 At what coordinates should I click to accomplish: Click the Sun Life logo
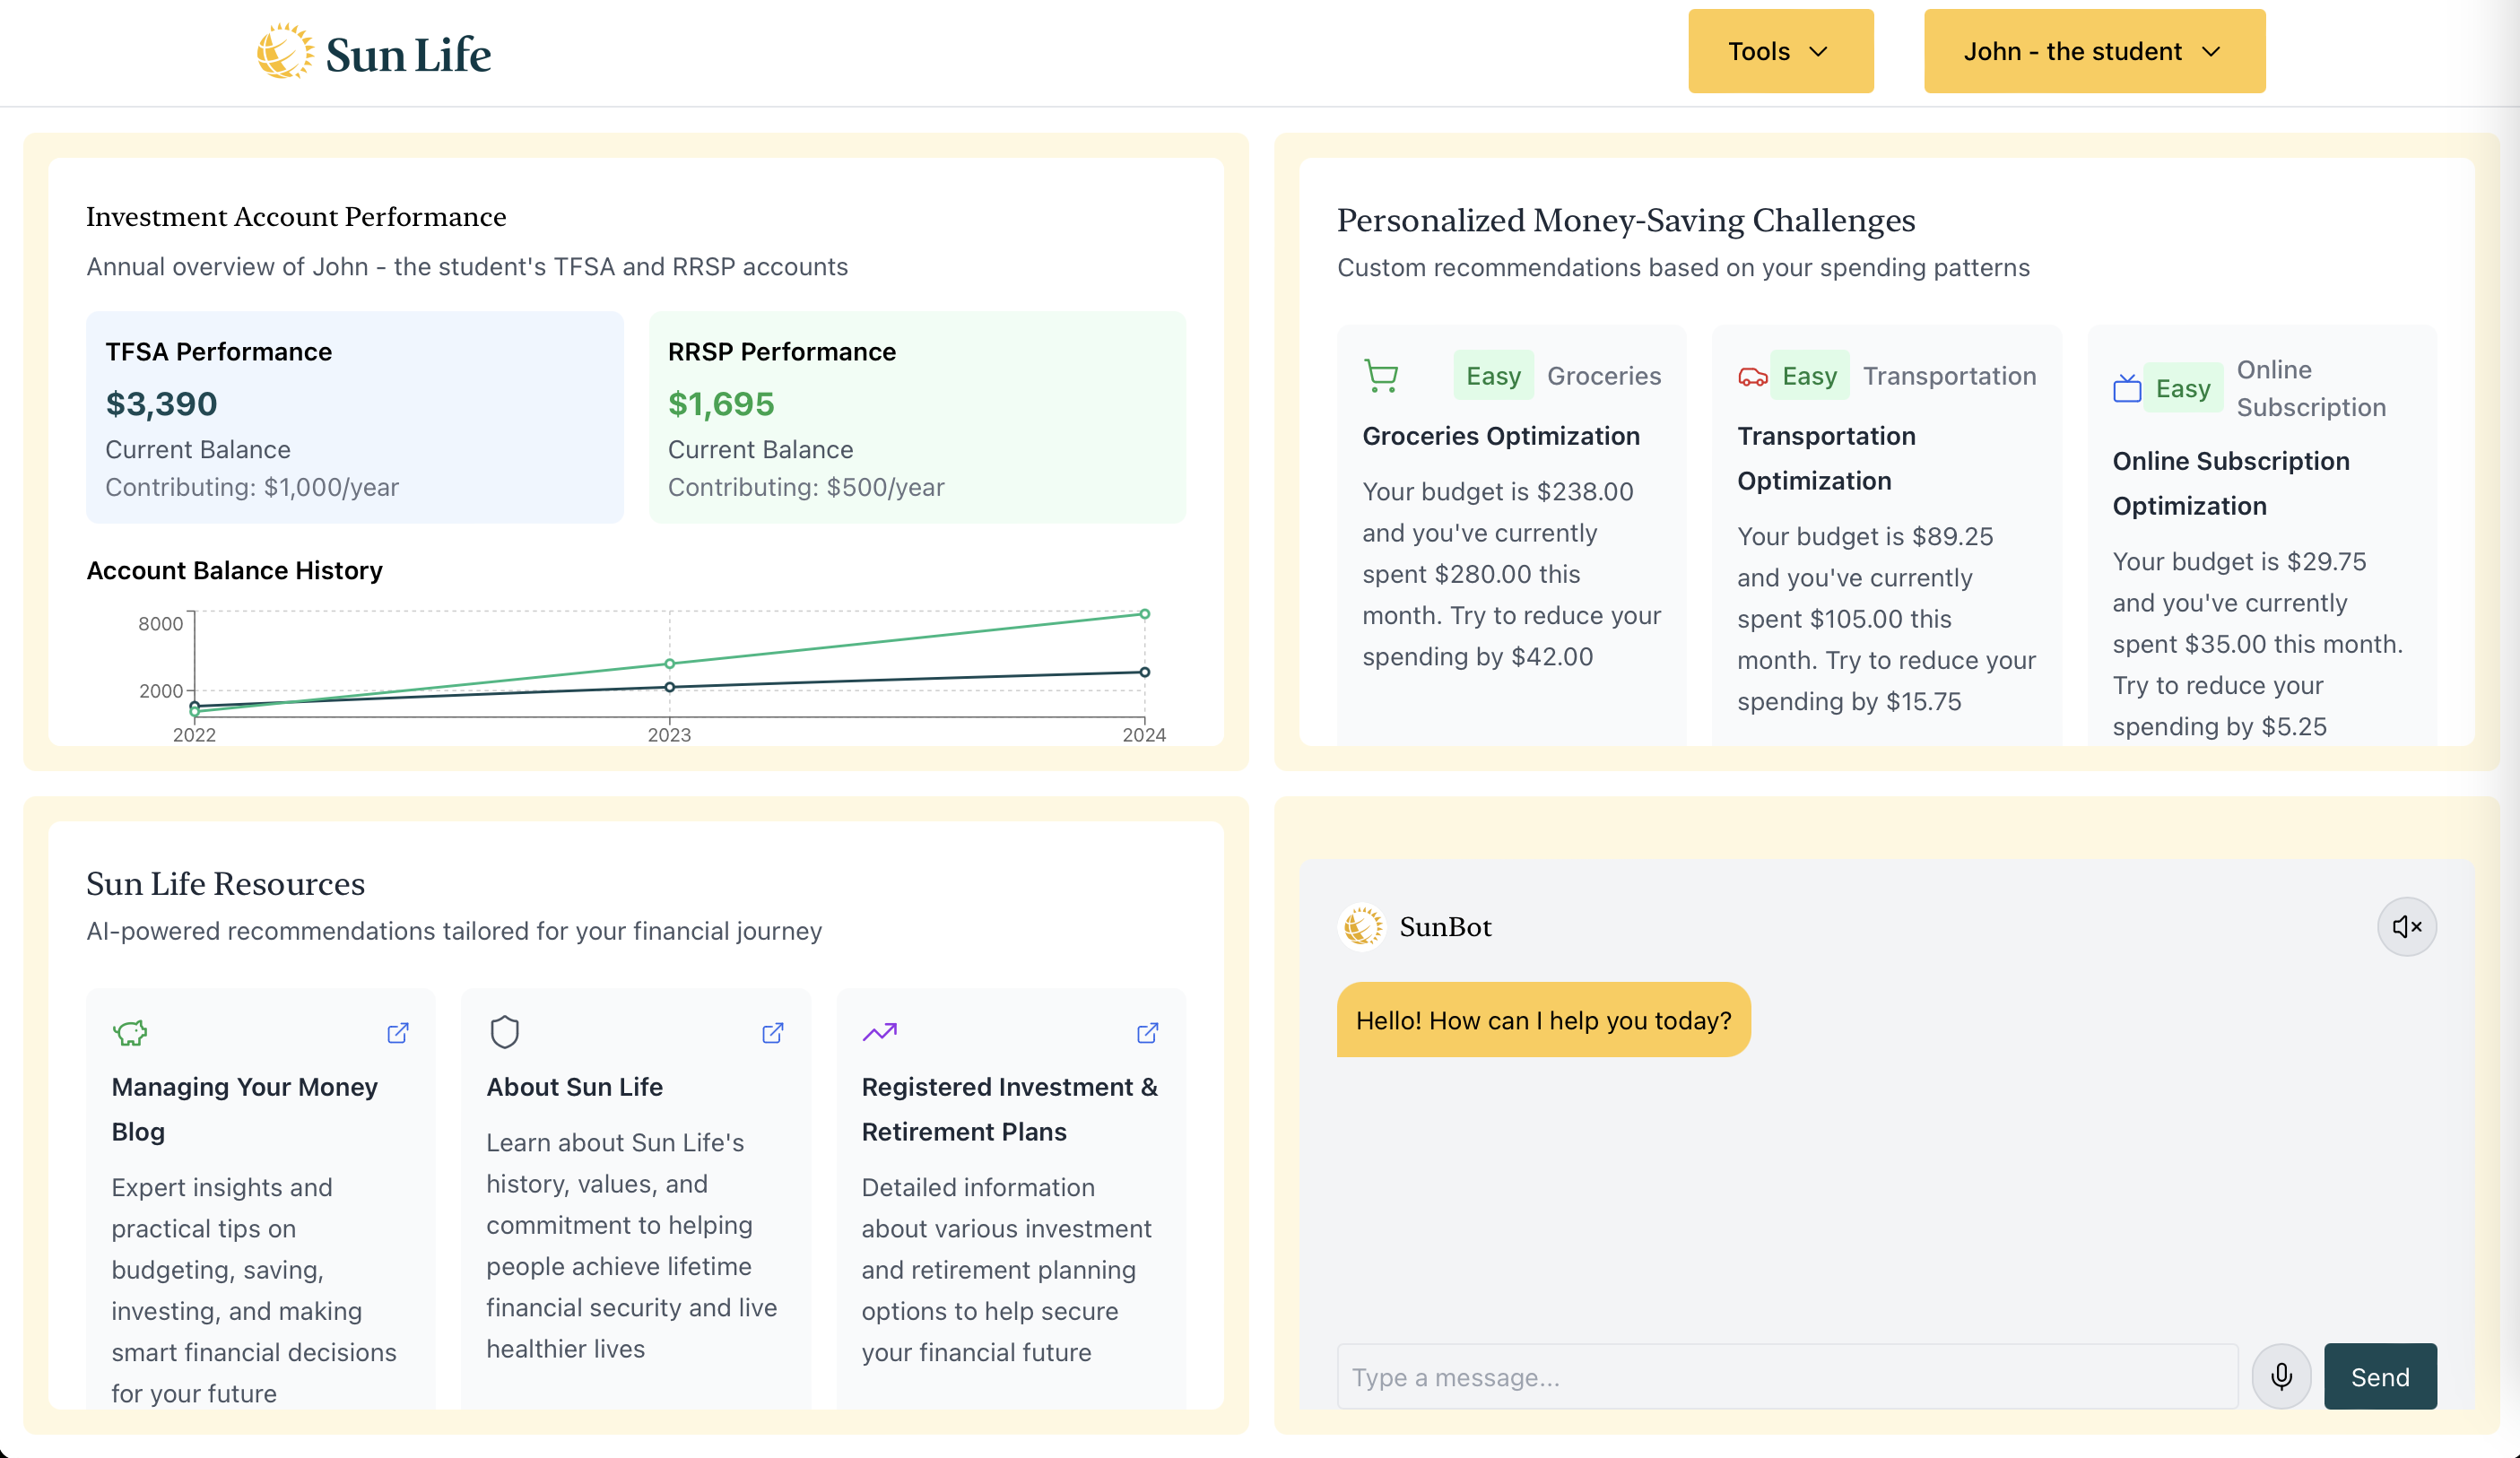374,52
